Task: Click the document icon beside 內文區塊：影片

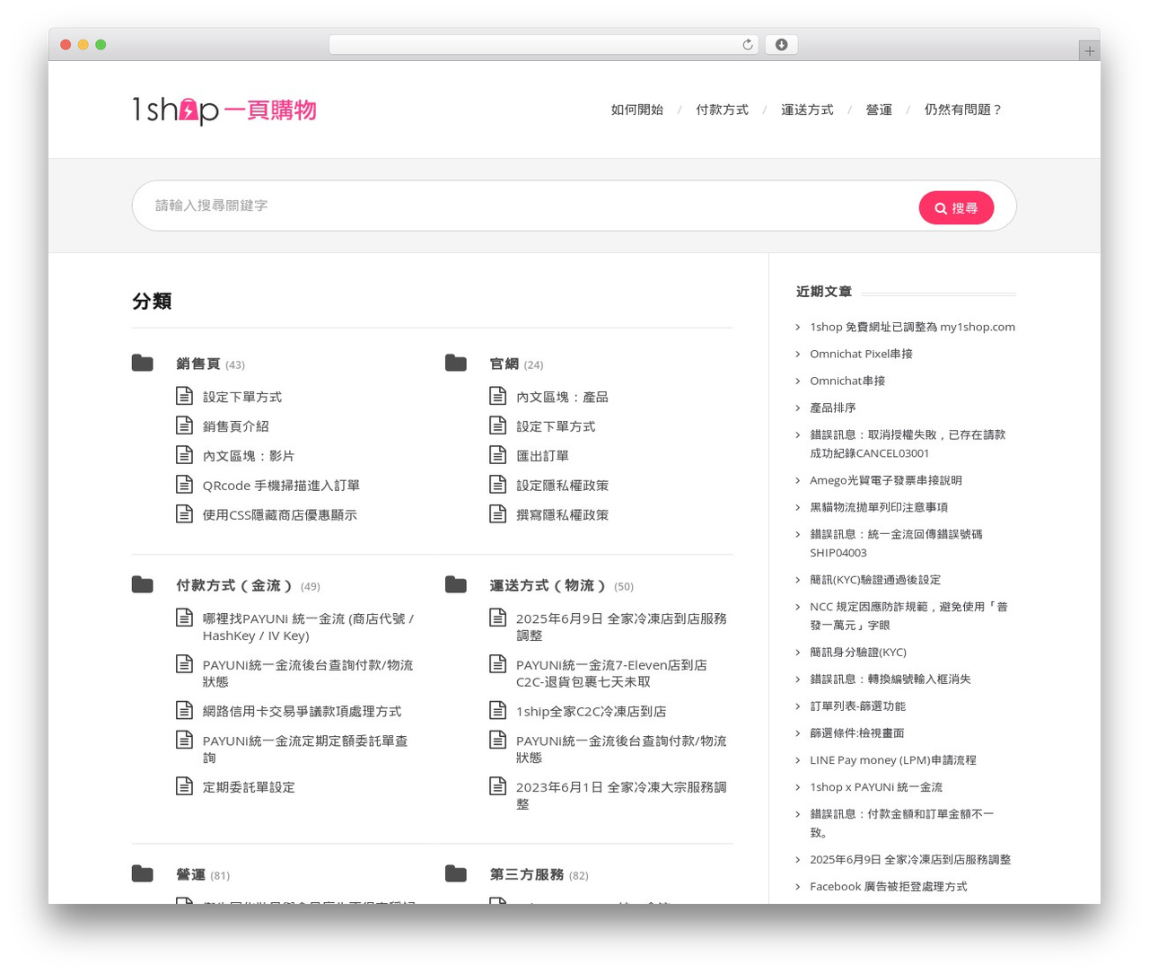Action: point(184,455)
